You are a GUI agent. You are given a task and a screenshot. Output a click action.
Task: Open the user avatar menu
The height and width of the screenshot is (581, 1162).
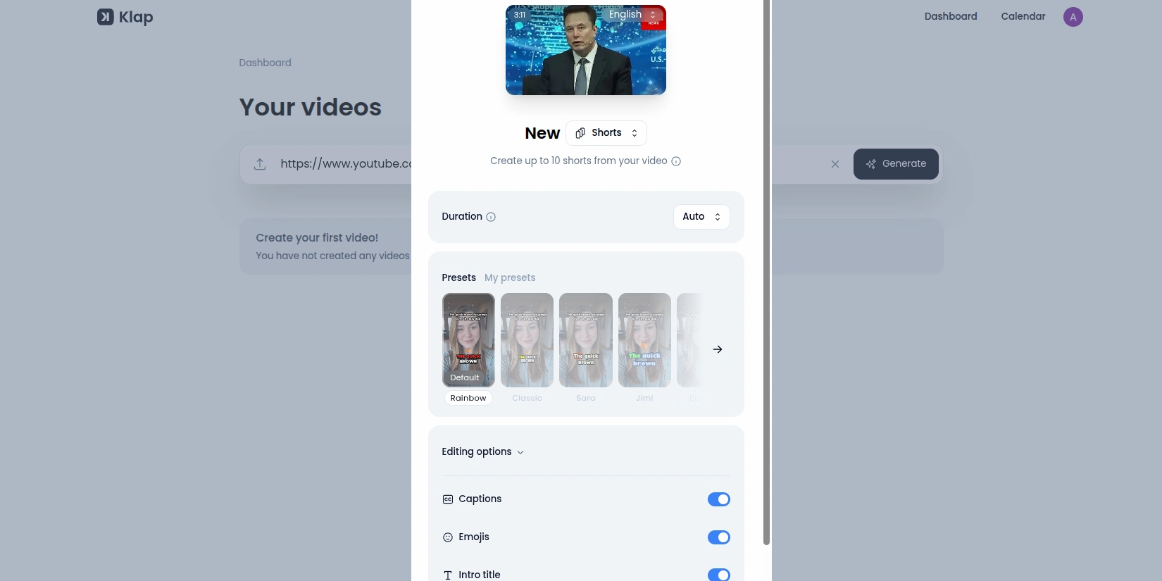(1073, 17)
